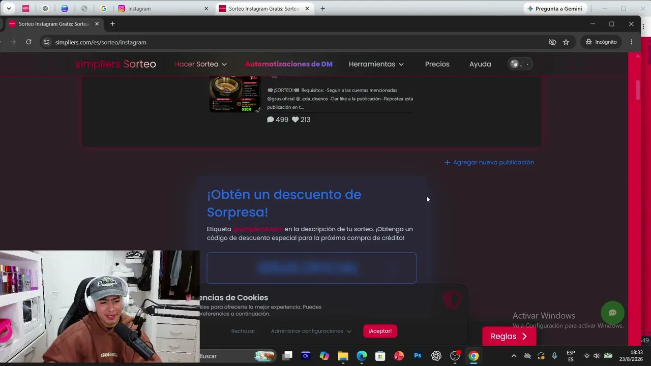Image resolution: width=651 pixels, height=366 pixels.
Task: Open the Precios page
Action: pos(437,64)
